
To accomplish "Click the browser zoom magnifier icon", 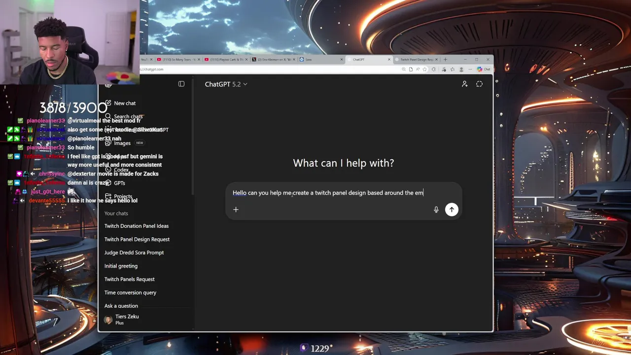I will pos(404,69).
